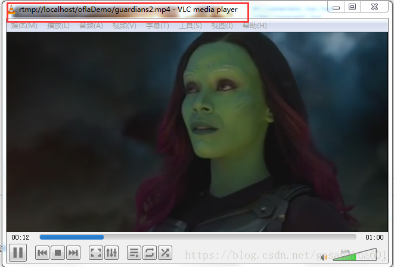
Task: Mute audio via the speaker icon
Action: coord(324,257)
